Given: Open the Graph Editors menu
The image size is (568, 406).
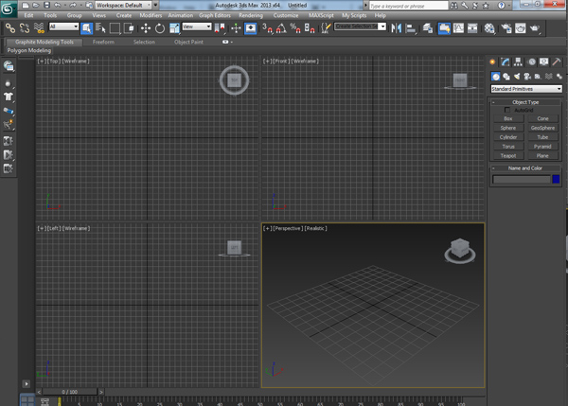Looking at the screenshot, I should click(215, 15).
